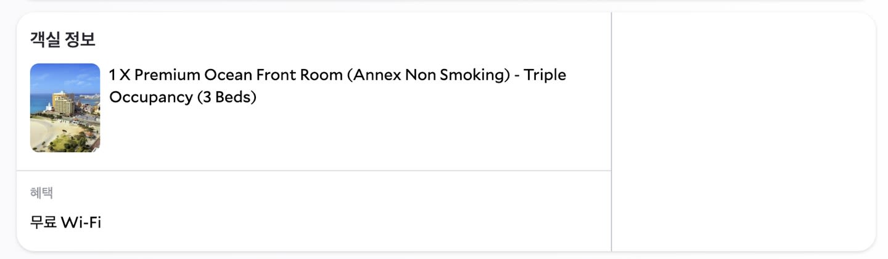Open the hotel room thumbnail photo
888x259 pixels.
pos(65,108)
